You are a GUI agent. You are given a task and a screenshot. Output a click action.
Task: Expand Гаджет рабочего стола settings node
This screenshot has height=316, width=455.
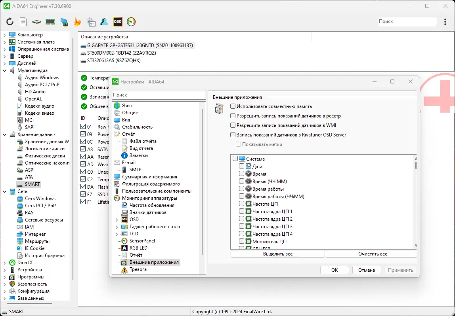tap(117, 227)
